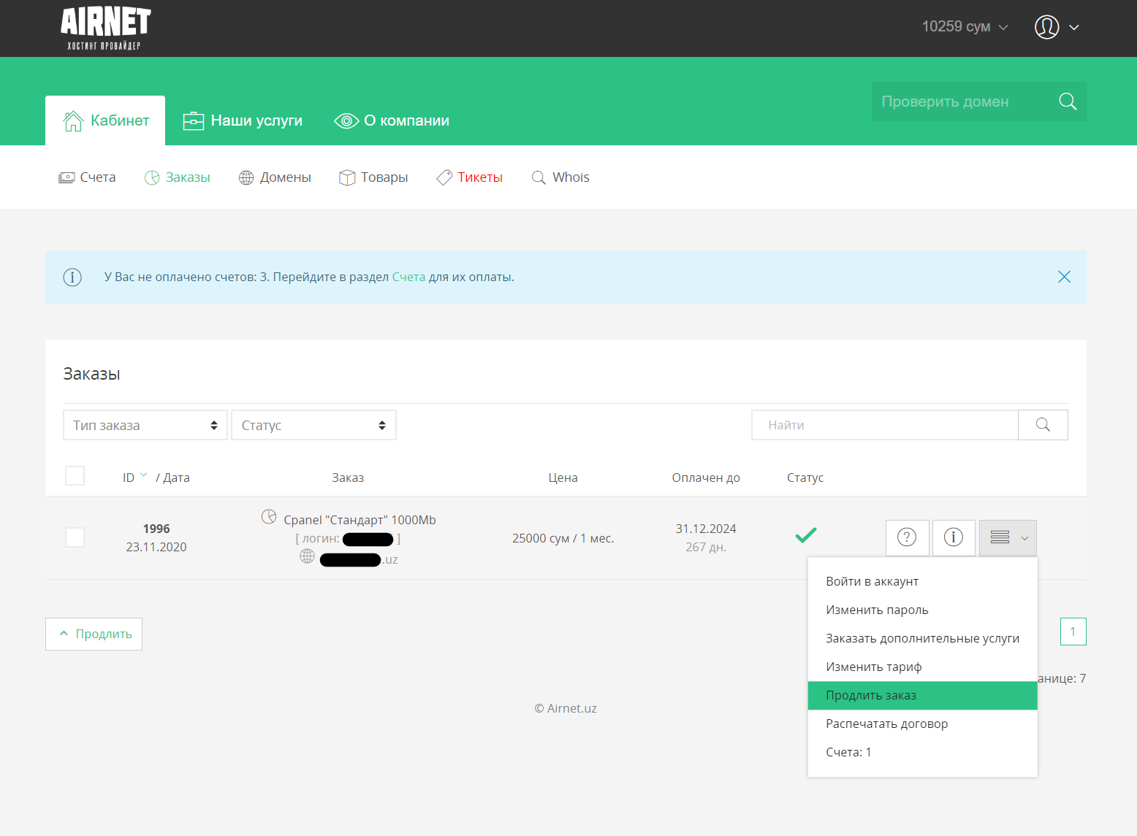Screen dimensions: 1137x836
Task: Open Домены via the globe icon
Action: pyautogui.click(x=246, y=177)
